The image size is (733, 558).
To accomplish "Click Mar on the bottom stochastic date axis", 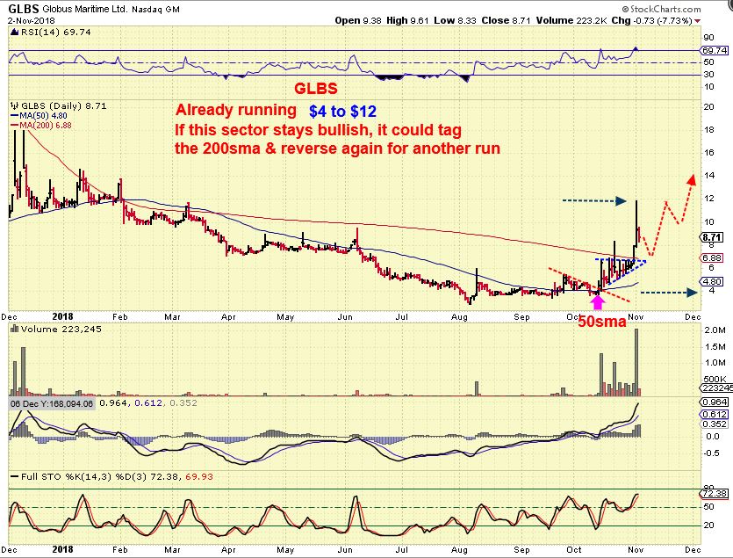I will pos(173,549).
